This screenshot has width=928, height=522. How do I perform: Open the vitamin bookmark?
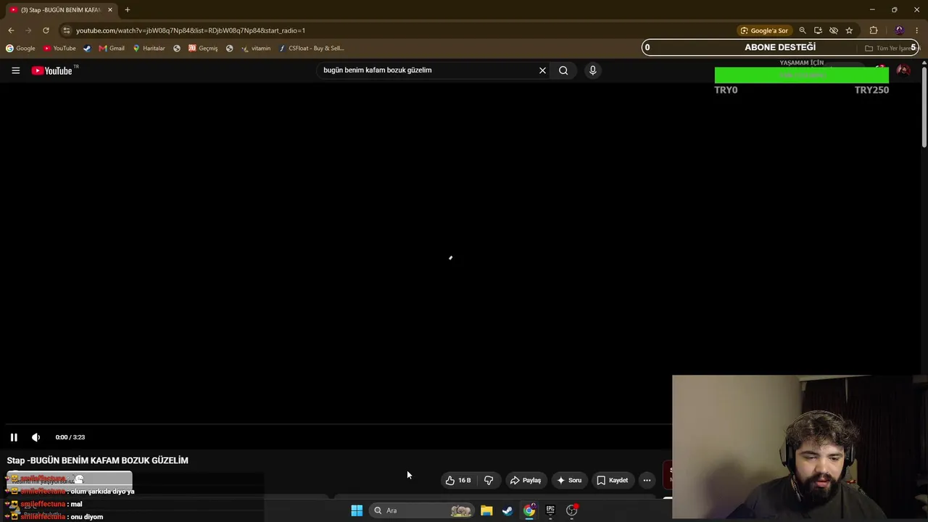(256, 49)
